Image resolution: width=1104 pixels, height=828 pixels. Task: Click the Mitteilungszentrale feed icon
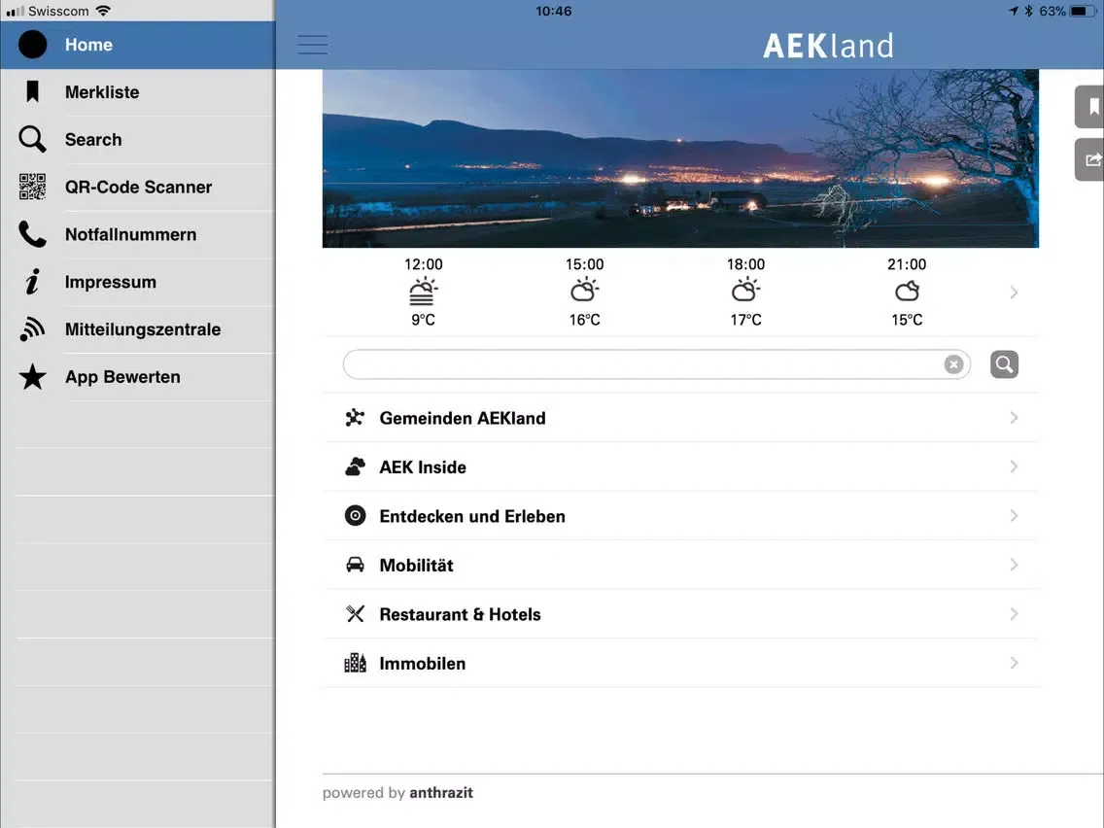[32, 328]
